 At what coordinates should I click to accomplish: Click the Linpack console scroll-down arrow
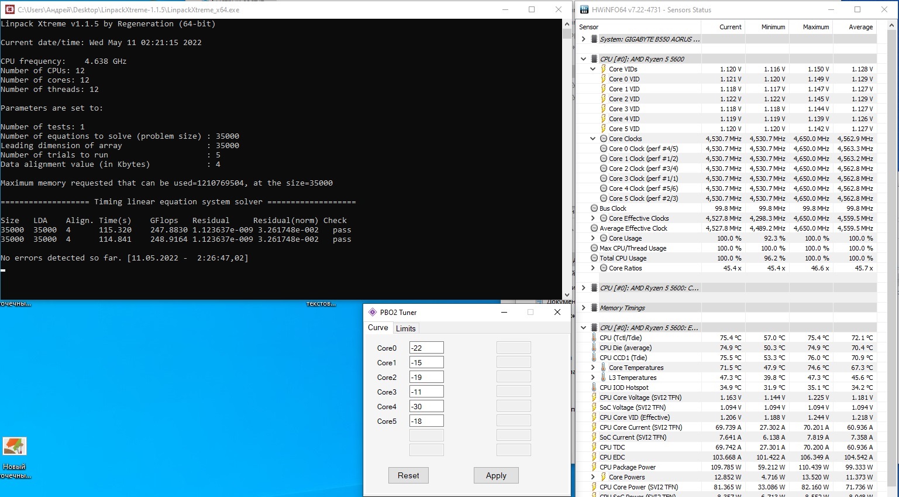[x=567, y=295]
